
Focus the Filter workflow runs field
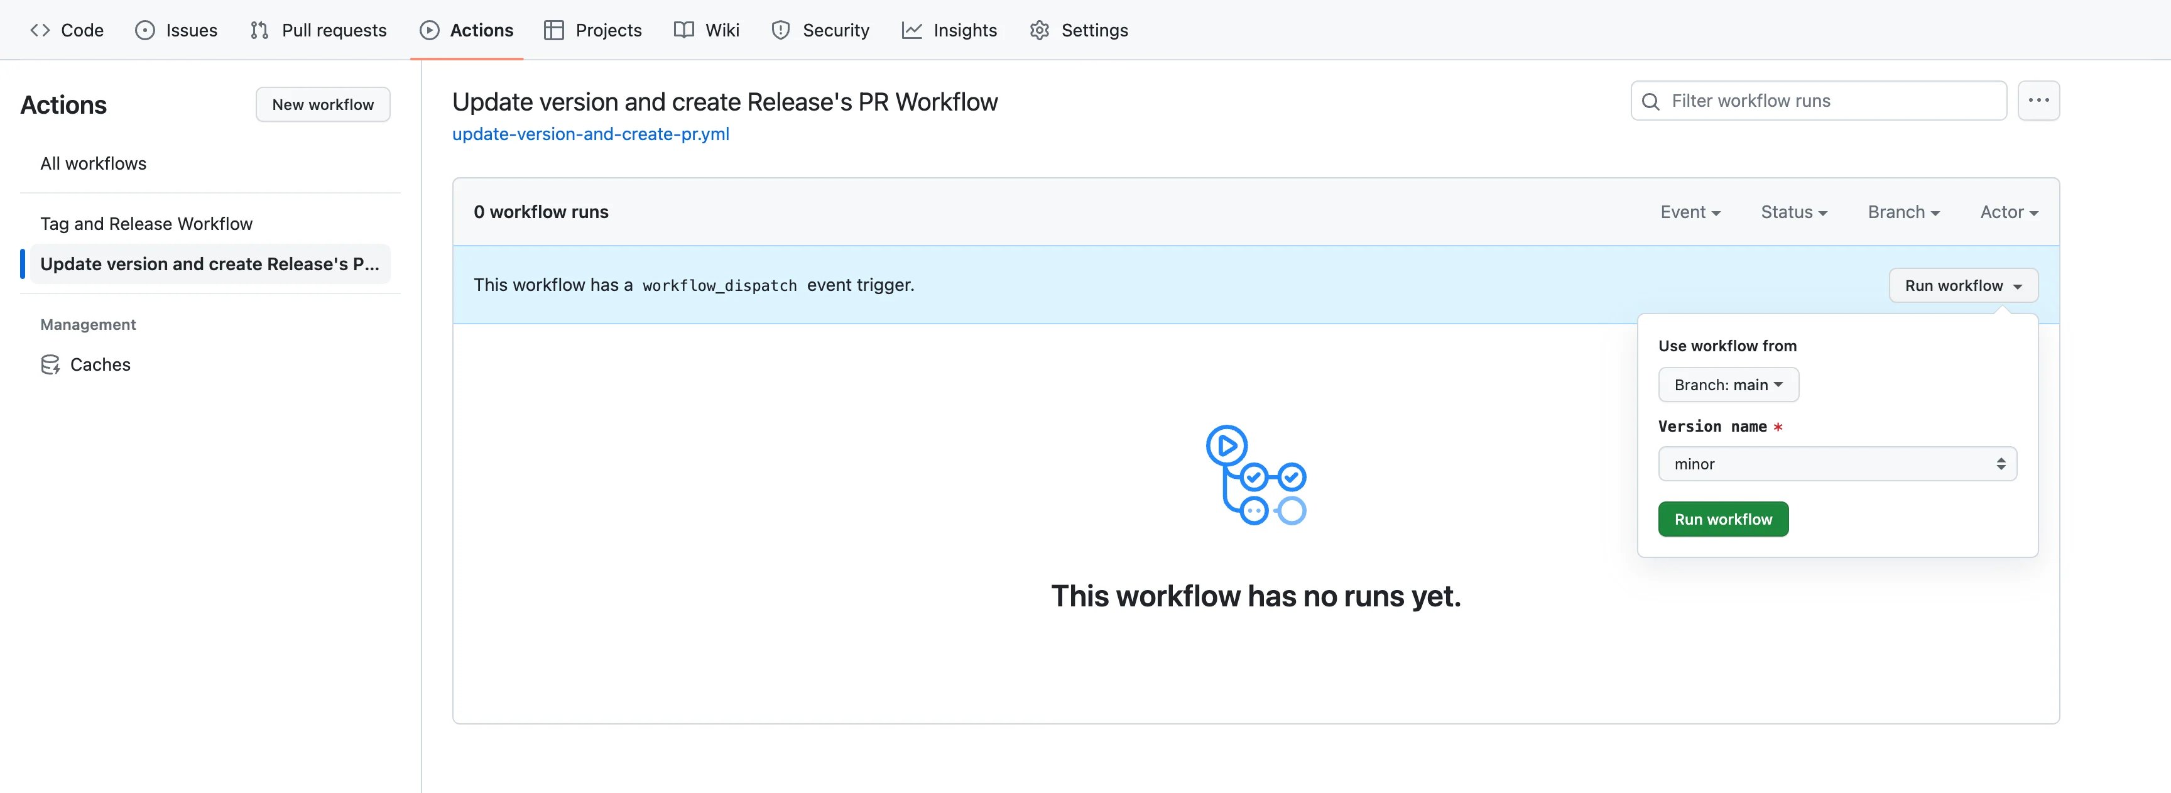tap(1829, 101)
